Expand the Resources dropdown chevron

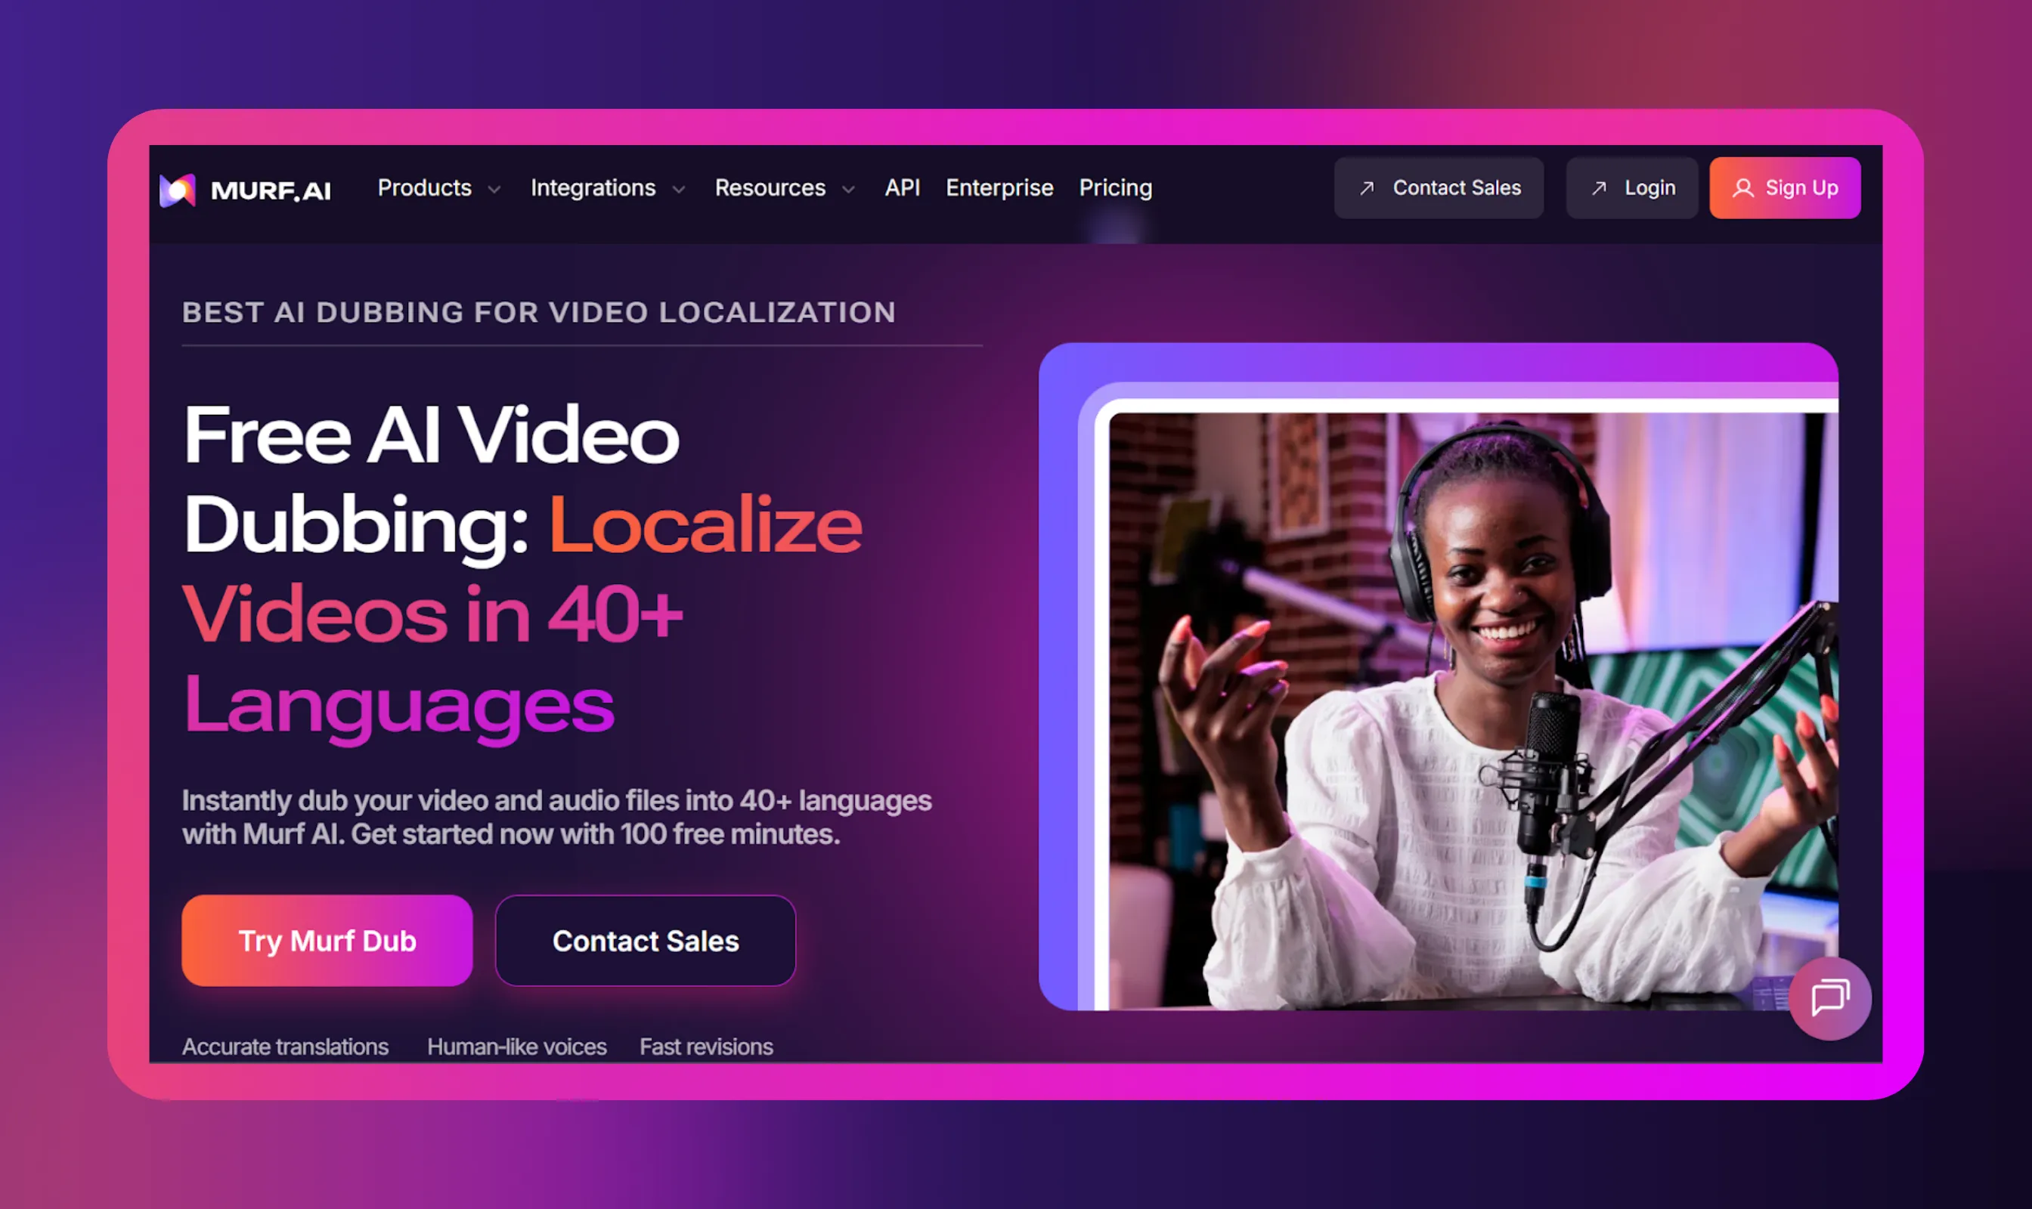point(848,190)
